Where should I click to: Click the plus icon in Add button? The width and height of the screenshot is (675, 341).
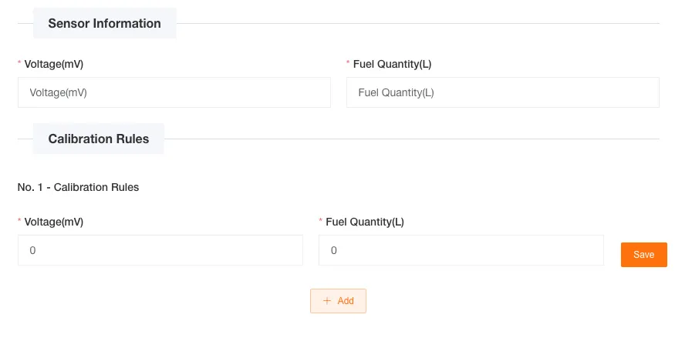[x=327, y=301]
